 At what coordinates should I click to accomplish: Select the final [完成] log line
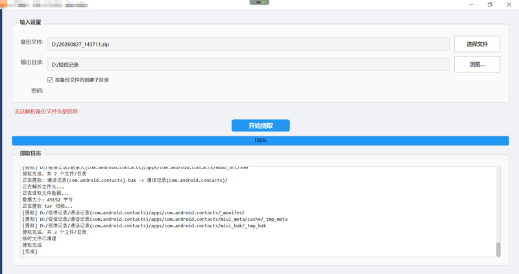pyautogui.click(x=30, y=251)
